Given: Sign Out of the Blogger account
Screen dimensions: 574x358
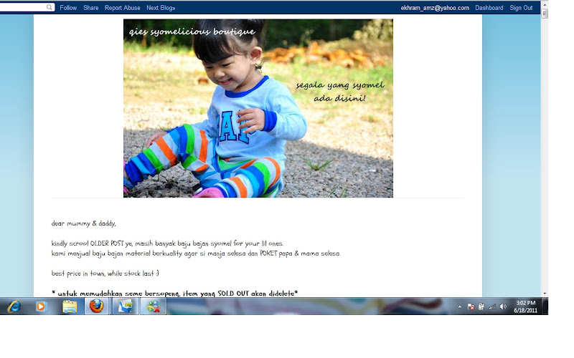Looking at the screenshot, I should pos(521,8).
